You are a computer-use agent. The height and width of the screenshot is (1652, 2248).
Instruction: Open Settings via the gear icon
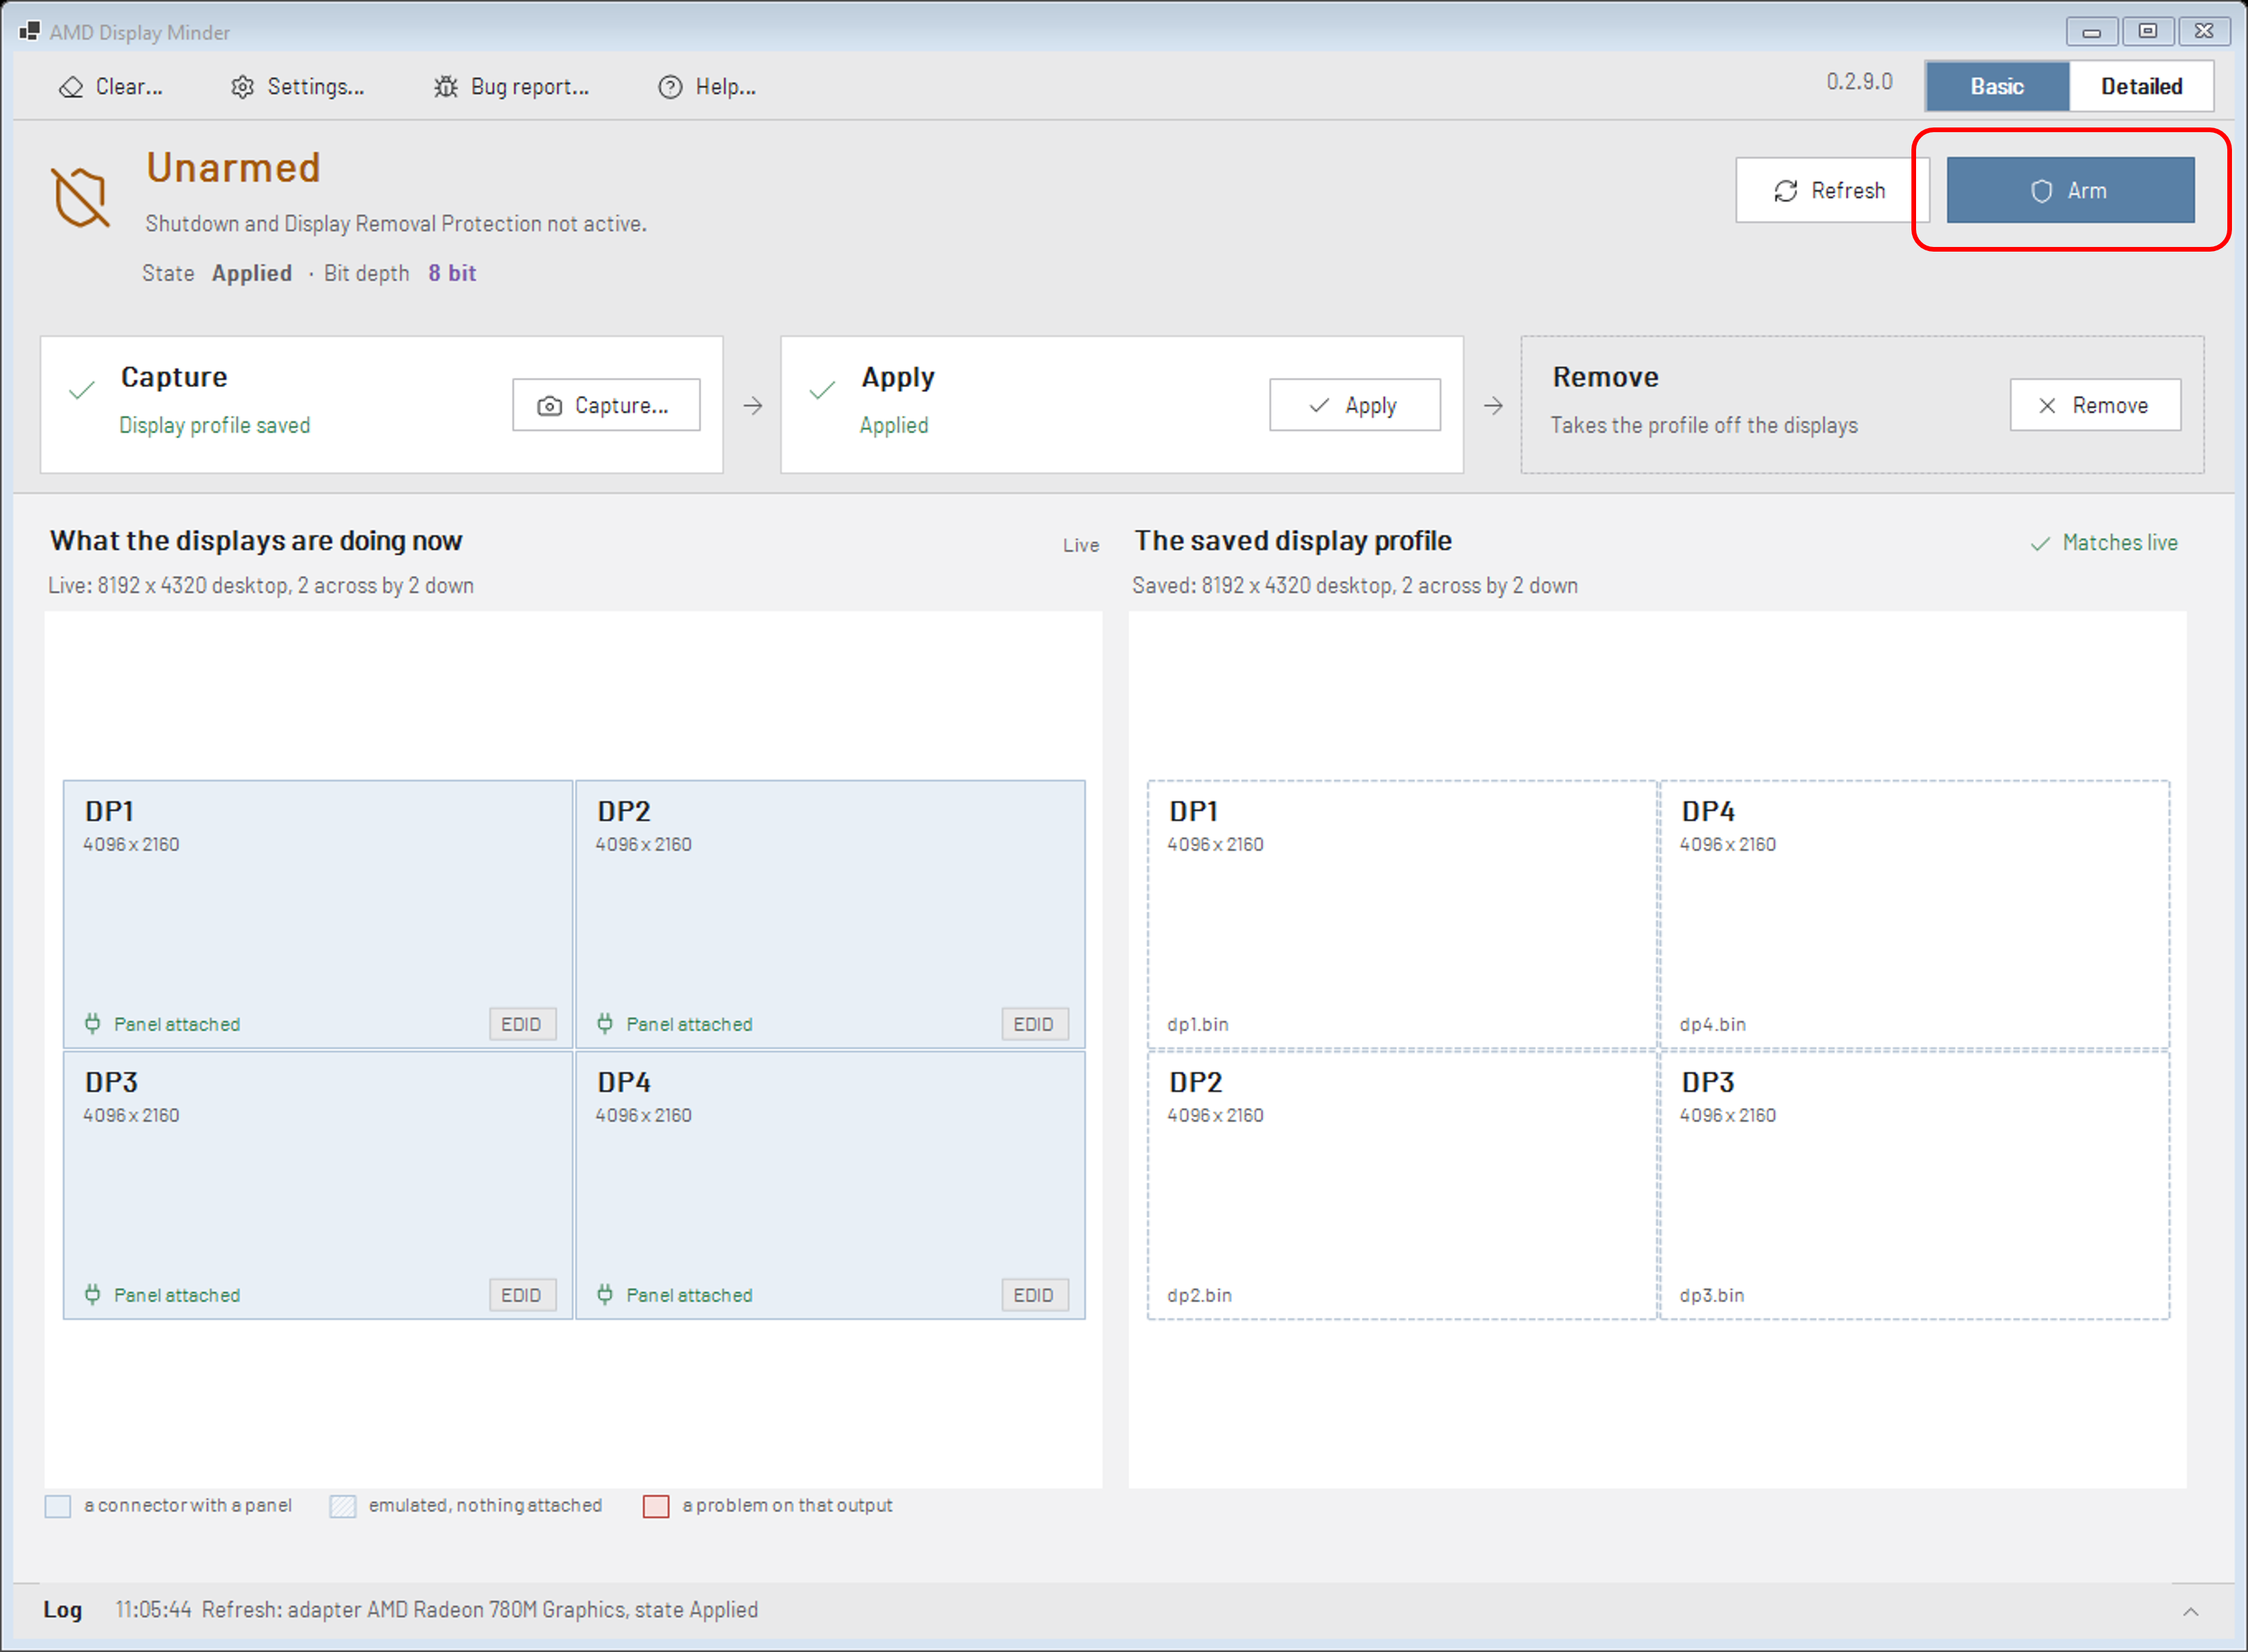coord(242,87)
